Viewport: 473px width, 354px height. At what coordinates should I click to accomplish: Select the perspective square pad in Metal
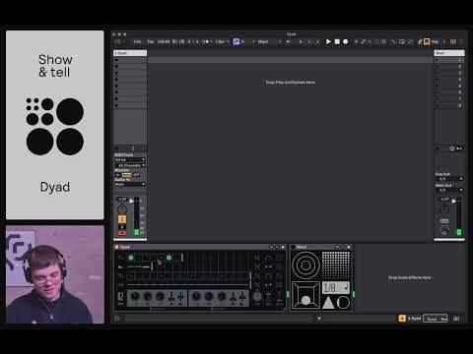(305, 295)
